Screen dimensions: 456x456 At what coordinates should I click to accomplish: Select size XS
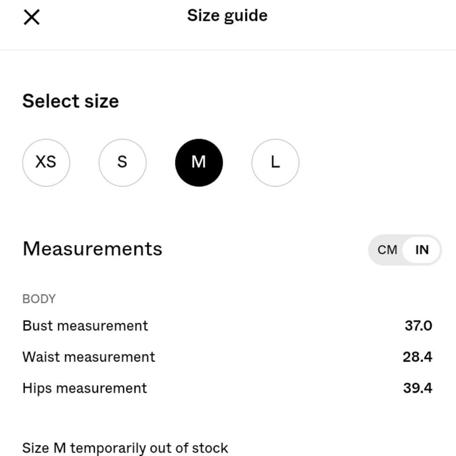pyautogui.click(x=46, y=163)
